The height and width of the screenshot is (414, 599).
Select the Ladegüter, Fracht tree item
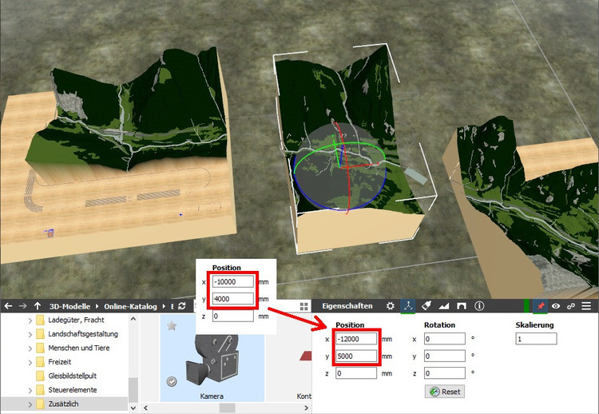point(76,320)
